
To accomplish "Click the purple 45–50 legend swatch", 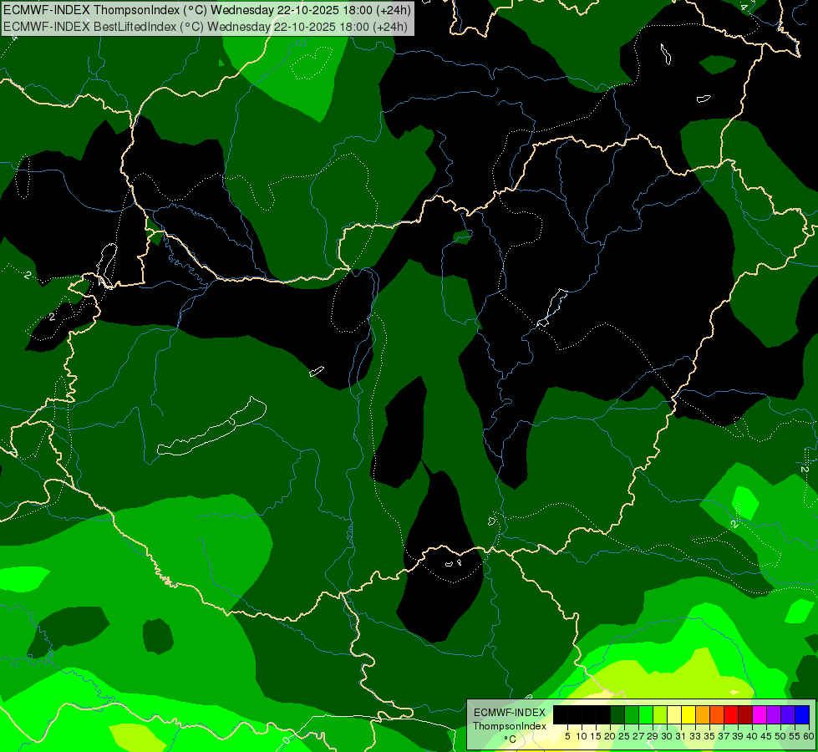I will [x=774, y=714].
